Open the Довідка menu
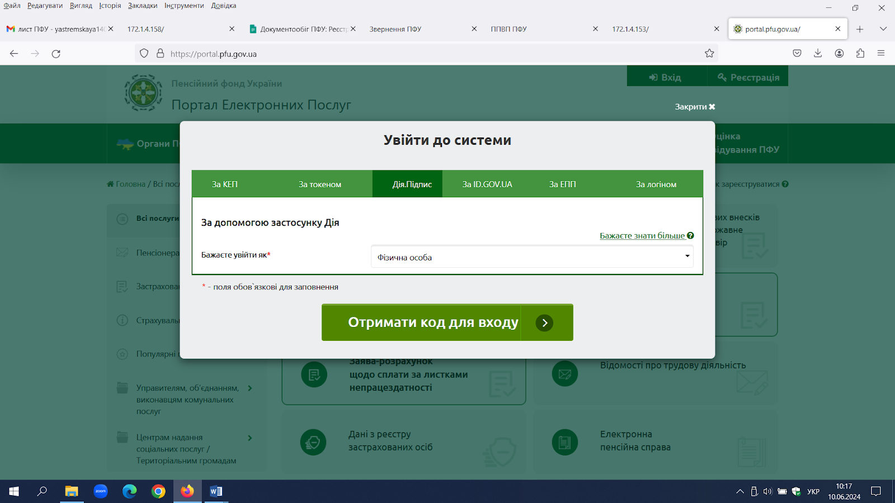 pyautogui.click(x=224, y=6)
